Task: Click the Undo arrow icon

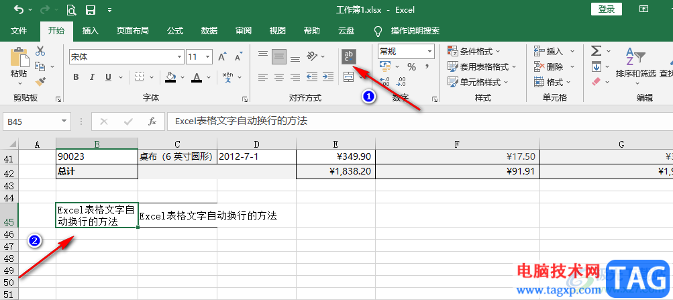Action: [x=19, y=9]
